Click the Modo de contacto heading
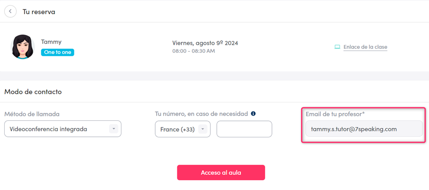The image size is (429, 190). tap(33, 92)
